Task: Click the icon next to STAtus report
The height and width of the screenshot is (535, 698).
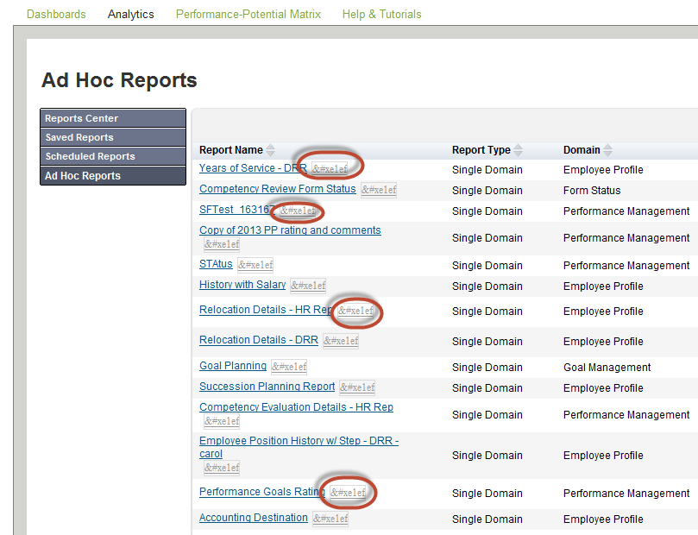Action: 255,265
